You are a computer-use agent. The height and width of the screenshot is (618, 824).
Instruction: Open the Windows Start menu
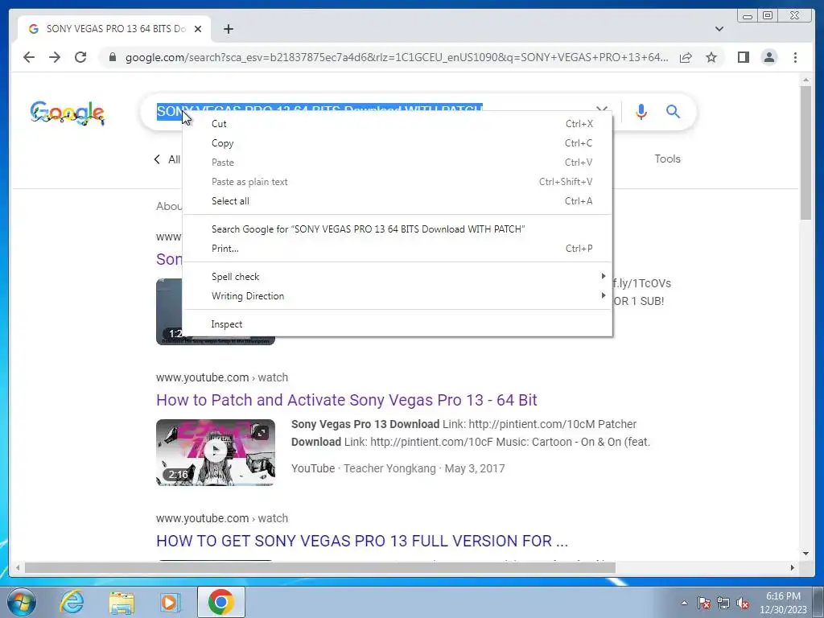[21, 602]
